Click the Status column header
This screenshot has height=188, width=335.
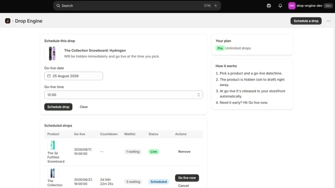click(153, 134)
